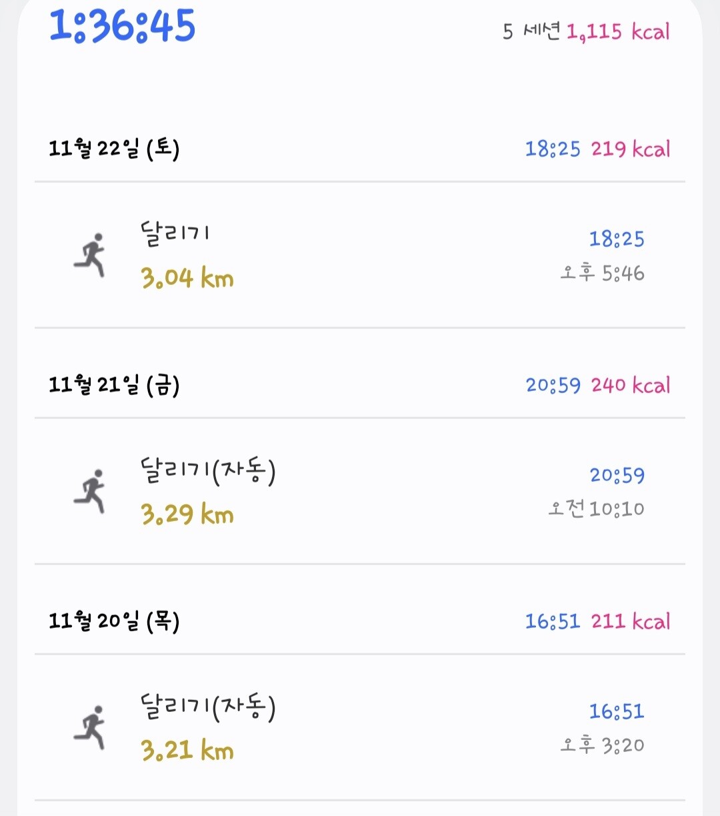Image resolution: width=720 pixels, height=816 pixels.
Task: Select the 11월 22일 (토) date header
Action: (x=114, y=149)
